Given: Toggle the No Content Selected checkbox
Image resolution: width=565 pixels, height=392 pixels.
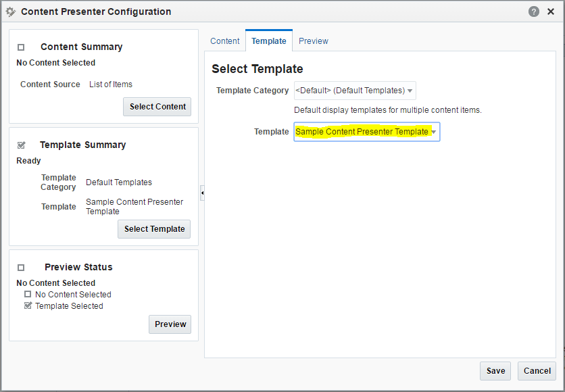Looking at the screenshot, I should (28, 294).
